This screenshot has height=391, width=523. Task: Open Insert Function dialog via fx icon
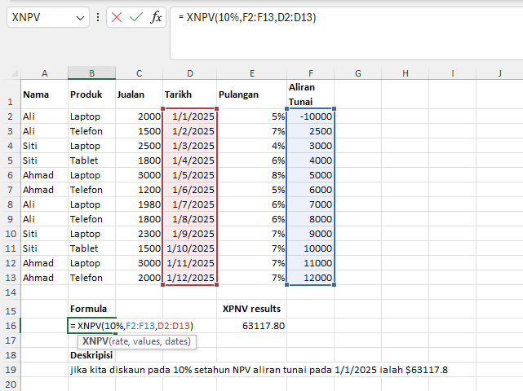[156, 17]
